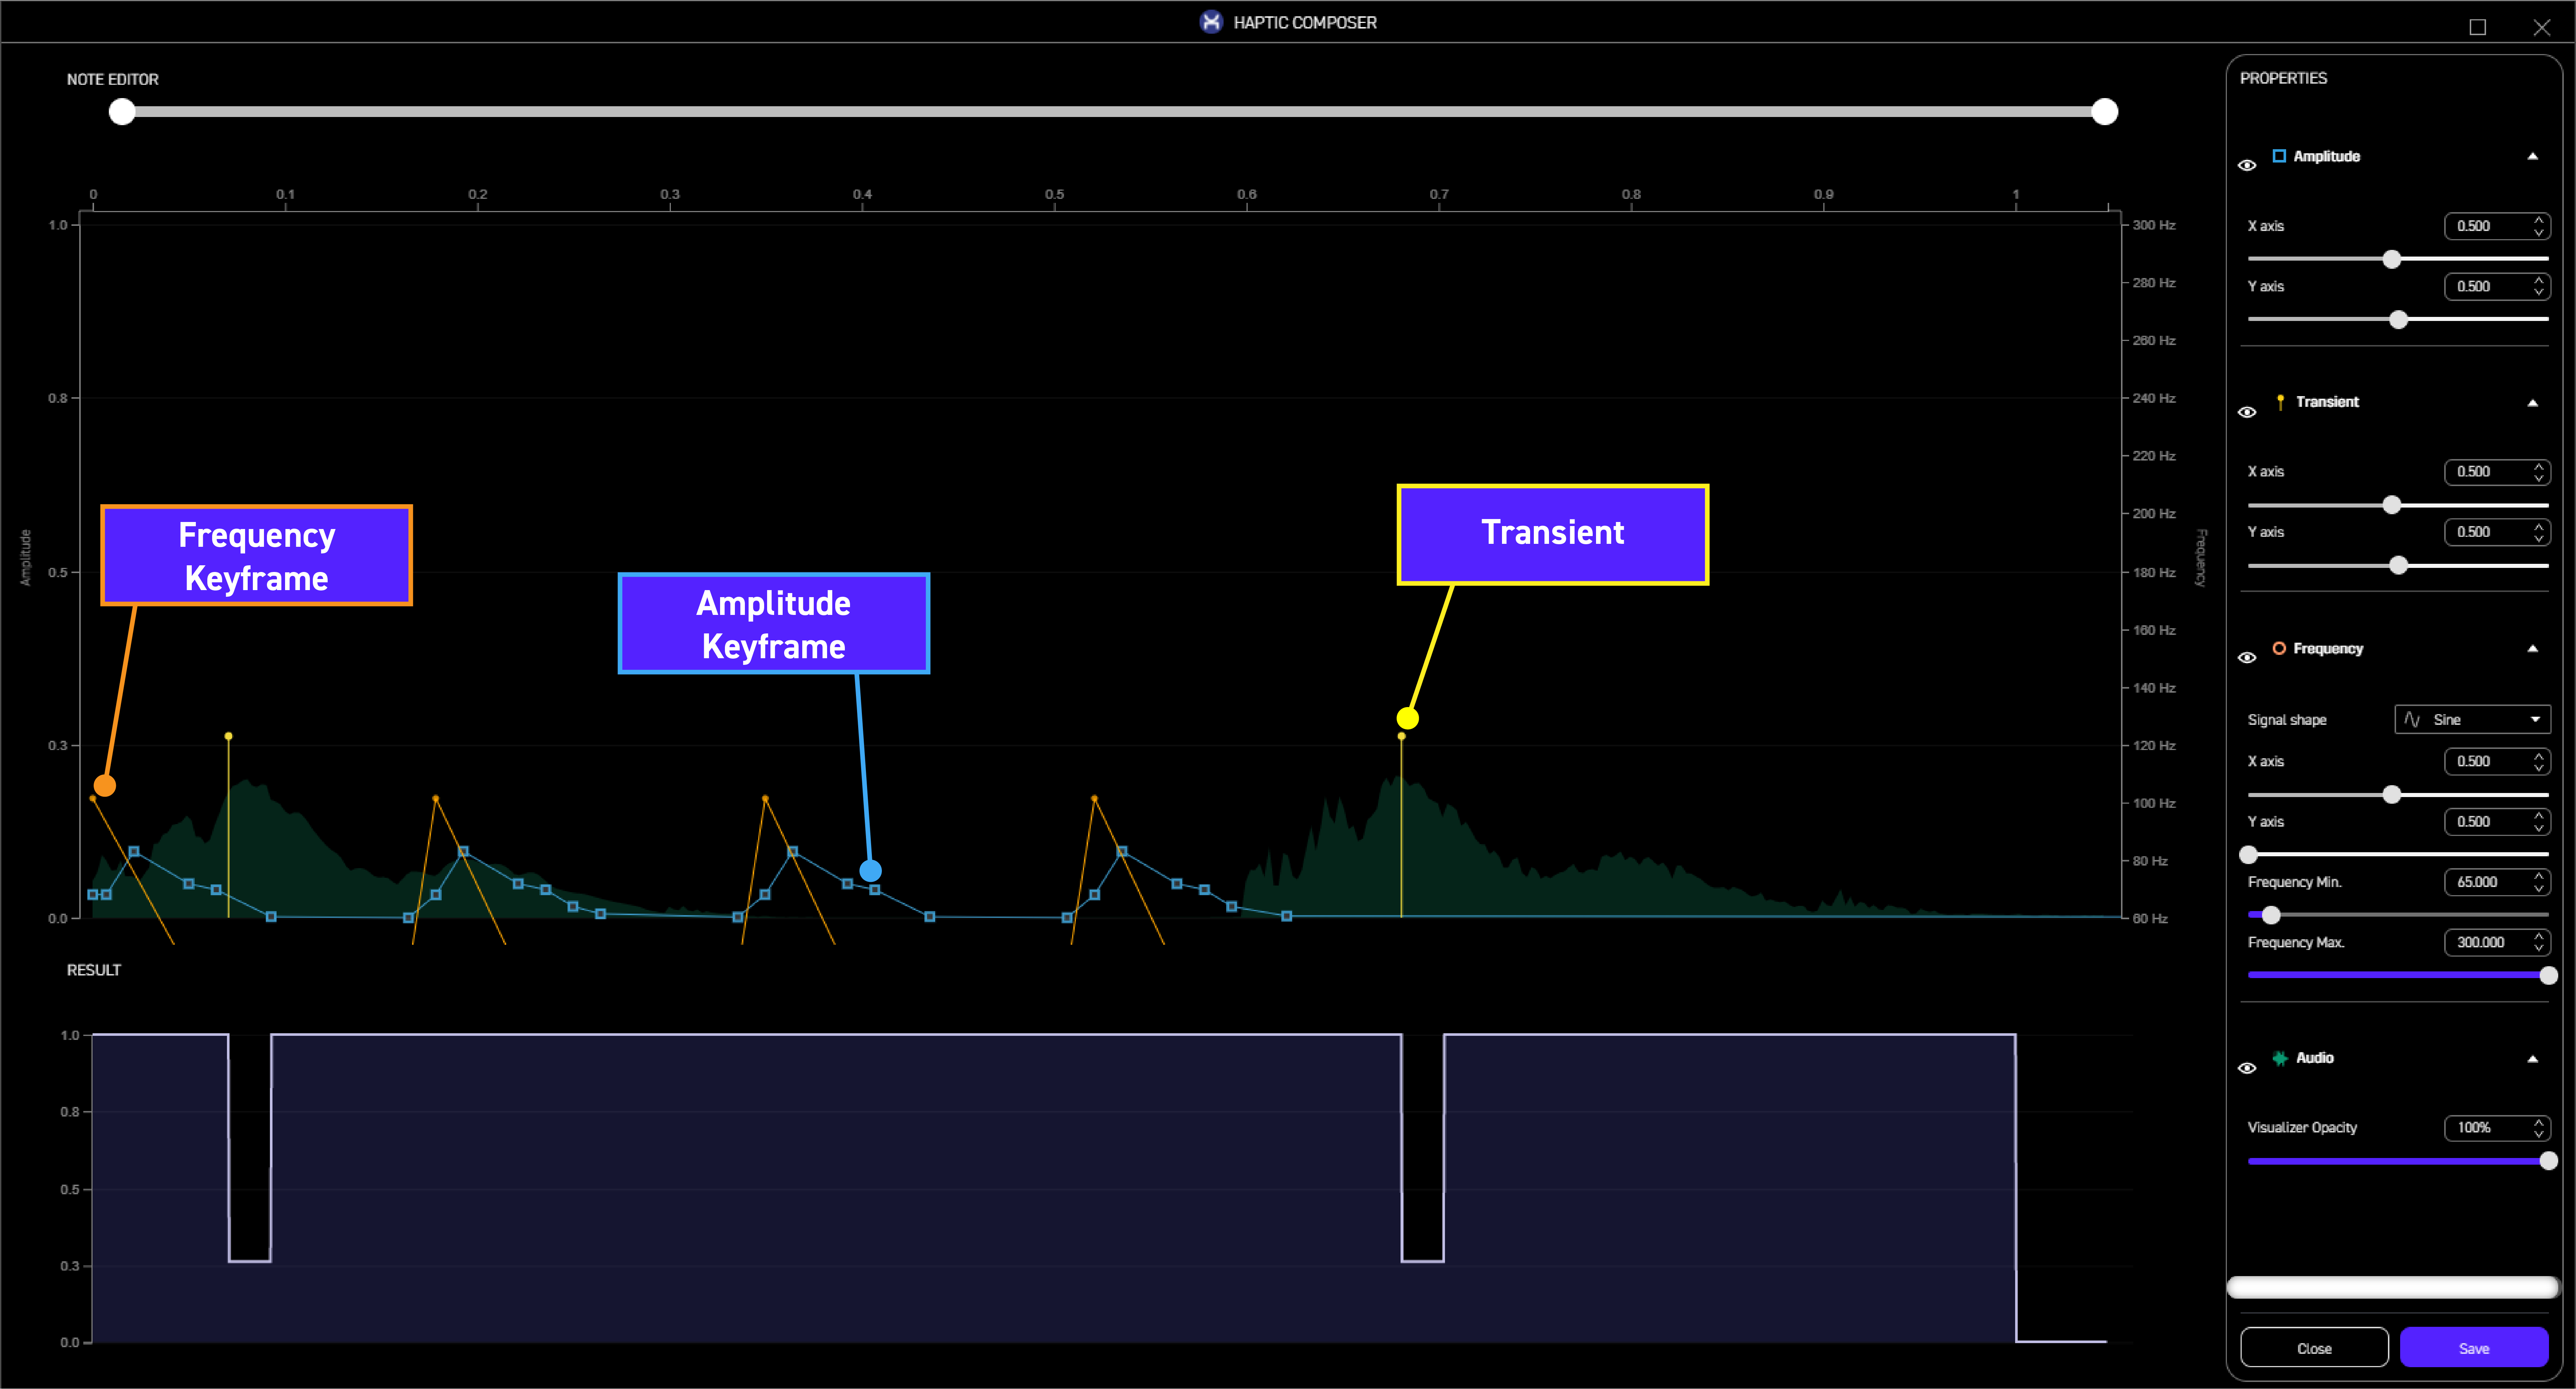Select the amplitude keyframe near 0.36 peak
This screenshot has width=2576, height=1389.
pos(793,852)
